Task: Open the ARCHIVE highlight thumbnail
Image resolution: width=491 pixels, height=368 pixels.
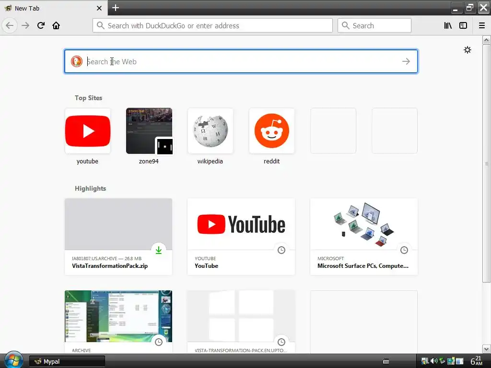Action: 118,316
